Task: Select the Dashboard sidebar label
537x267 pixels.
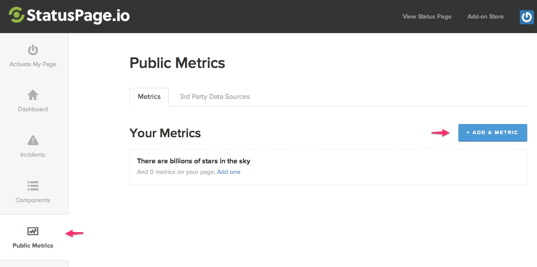Action: click(33, 109)
